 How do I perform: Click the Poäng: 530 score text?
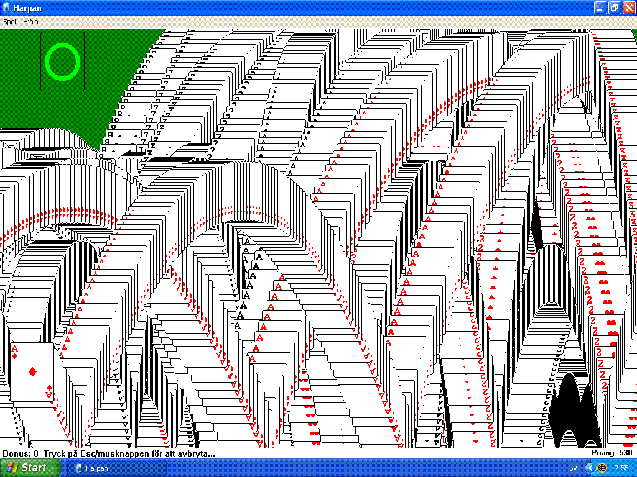[612, 453]
